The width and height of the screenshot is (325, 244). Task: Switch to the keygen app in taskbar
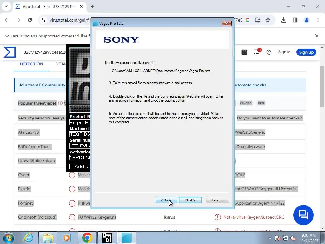107,238
